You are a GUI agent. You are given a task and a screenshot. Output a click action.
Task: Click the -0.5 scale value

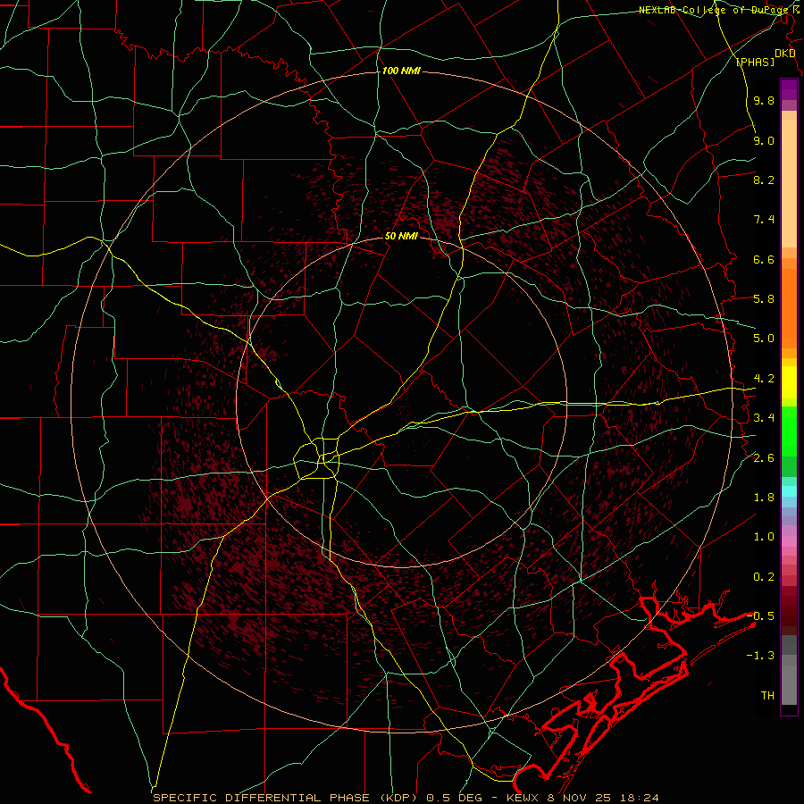tap(761, 616)
